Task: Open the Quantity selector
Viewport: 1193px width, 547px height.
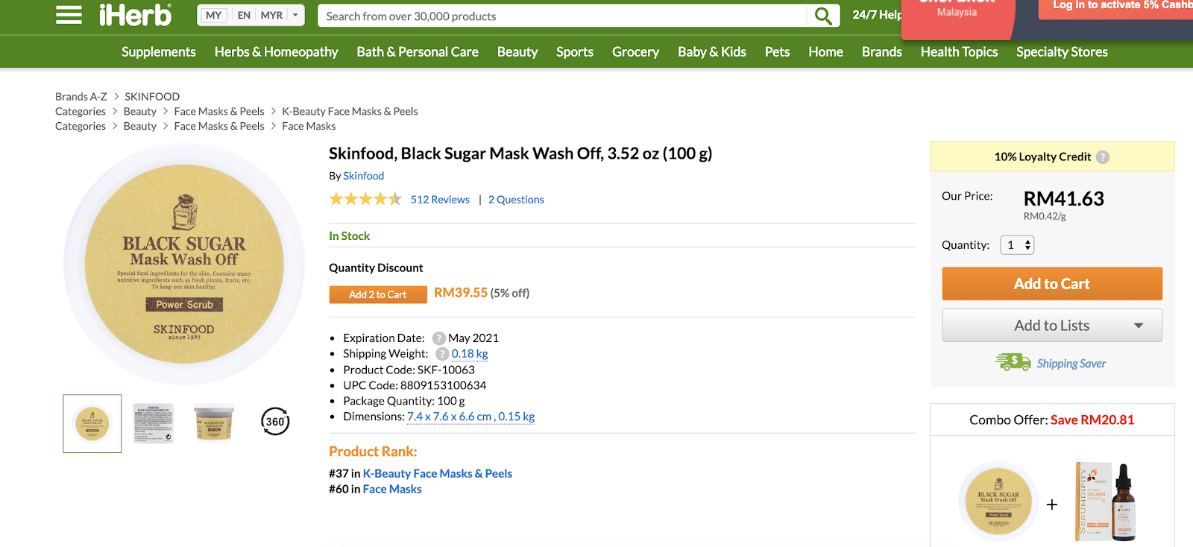Action: pos(1017,245)
